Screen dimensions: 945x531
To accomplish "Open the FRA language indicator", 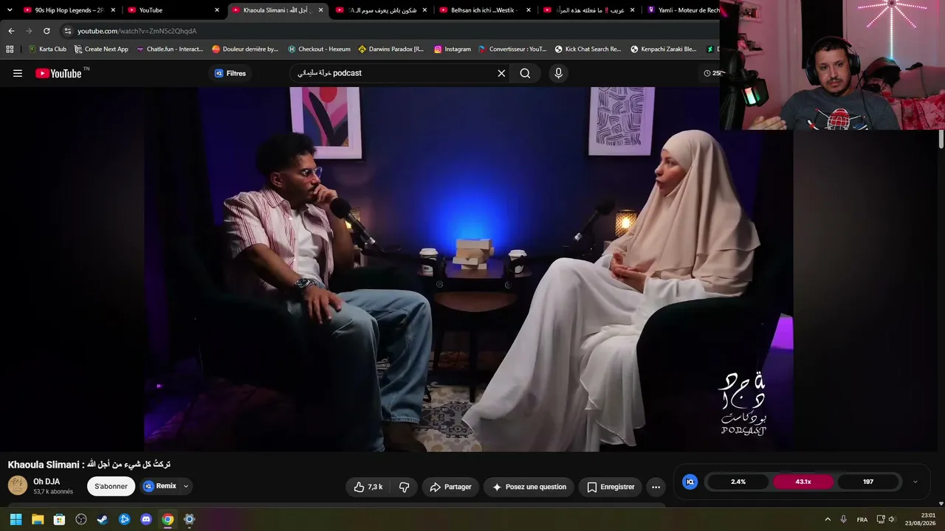I will (862, 519).
